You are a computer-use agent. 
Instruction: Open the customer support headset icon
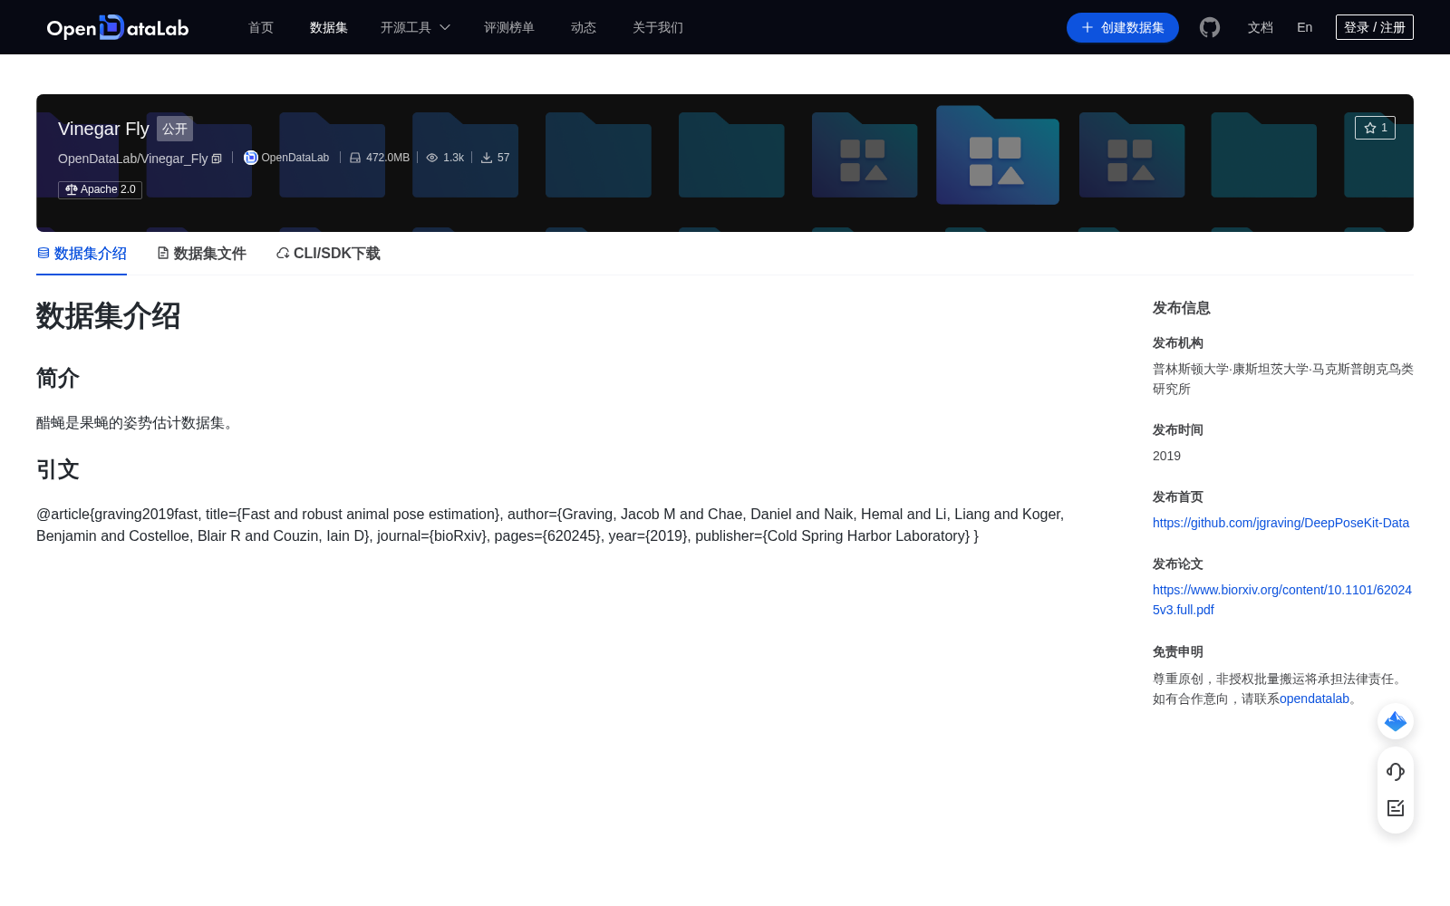(1396, 771)
